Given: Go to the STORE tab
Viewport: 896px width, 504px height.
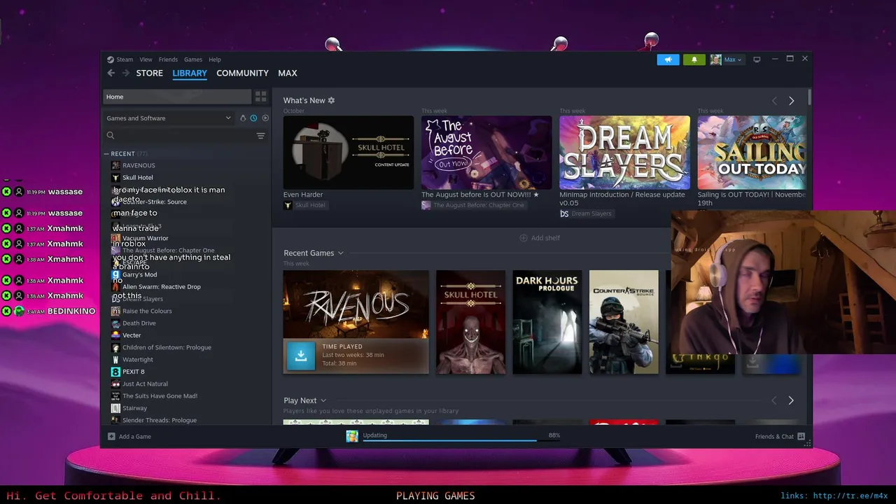Looking at the screenshot, I should (149, 73).
